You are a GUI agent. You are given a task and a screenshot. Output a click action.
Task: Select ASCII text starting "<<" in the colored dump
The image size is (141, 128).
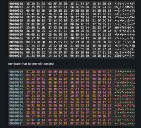124,86
